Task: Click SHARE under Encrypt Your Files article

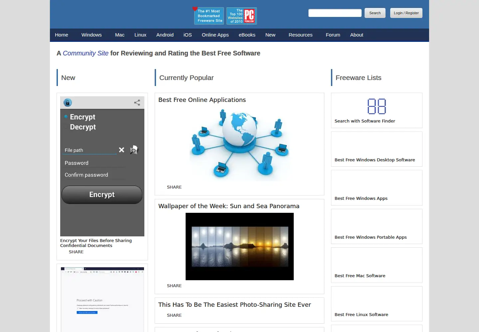Action: [76, 252]
